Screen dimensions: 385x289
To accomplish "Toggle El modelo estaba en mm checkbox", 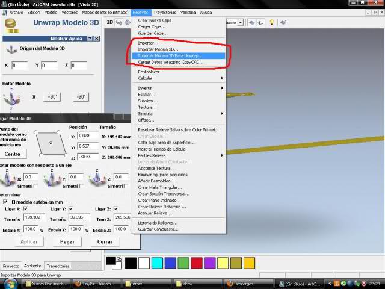I will [x=5, y=202].
